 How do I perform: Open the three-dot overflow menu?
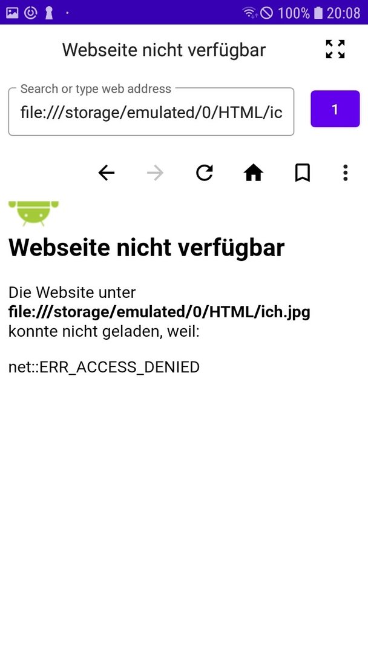(345, 173)
